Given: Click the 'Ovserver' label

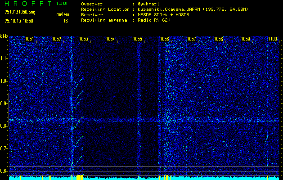Looking at the screenshot, I should pos(92,4).
